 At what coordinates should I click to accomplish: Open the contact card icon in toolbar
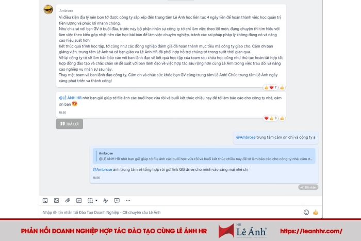[79, 200]
